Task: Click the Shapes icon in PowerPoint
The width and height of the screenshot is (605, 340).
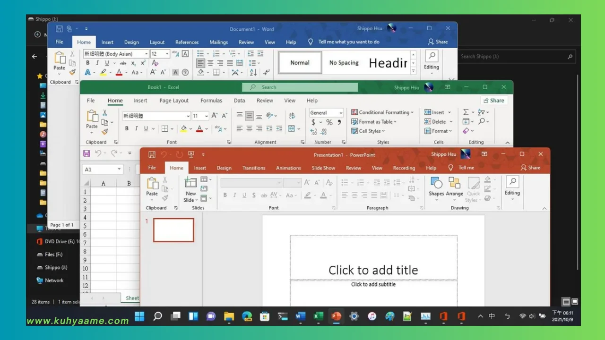Action: point(436,183)
